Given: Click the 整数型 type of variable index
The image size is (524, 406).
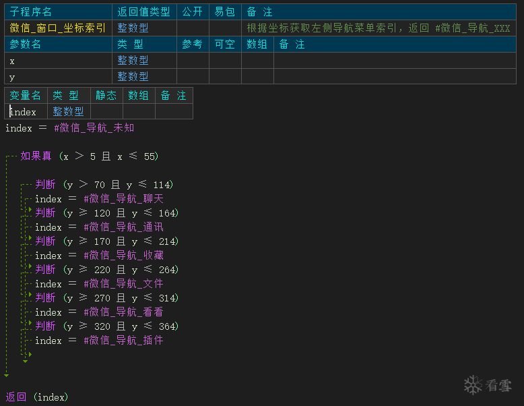Looking at the screenshot, I should point(68,111).
